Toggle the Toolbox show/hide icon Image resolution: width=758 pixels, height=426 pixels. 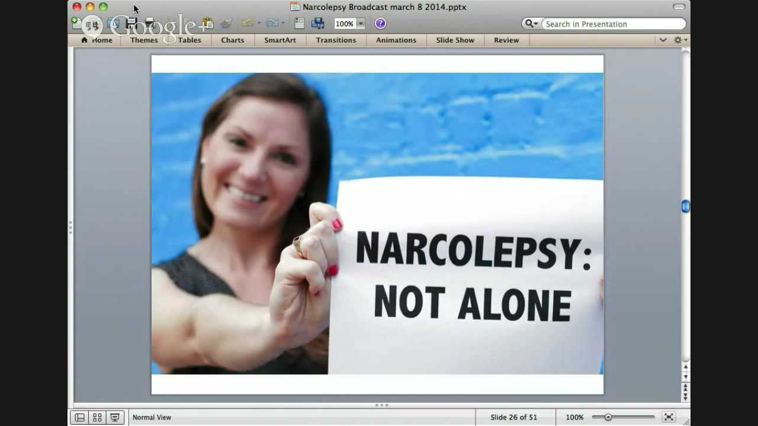pos(300,24)
